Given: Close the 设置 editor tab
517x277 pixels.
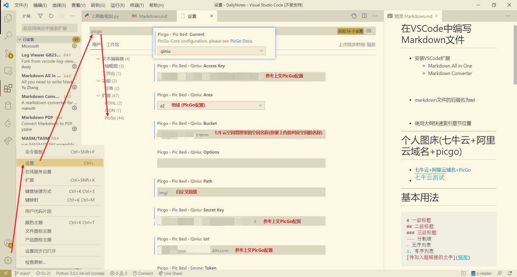Looking at the screenshot, I should point(212,16).
